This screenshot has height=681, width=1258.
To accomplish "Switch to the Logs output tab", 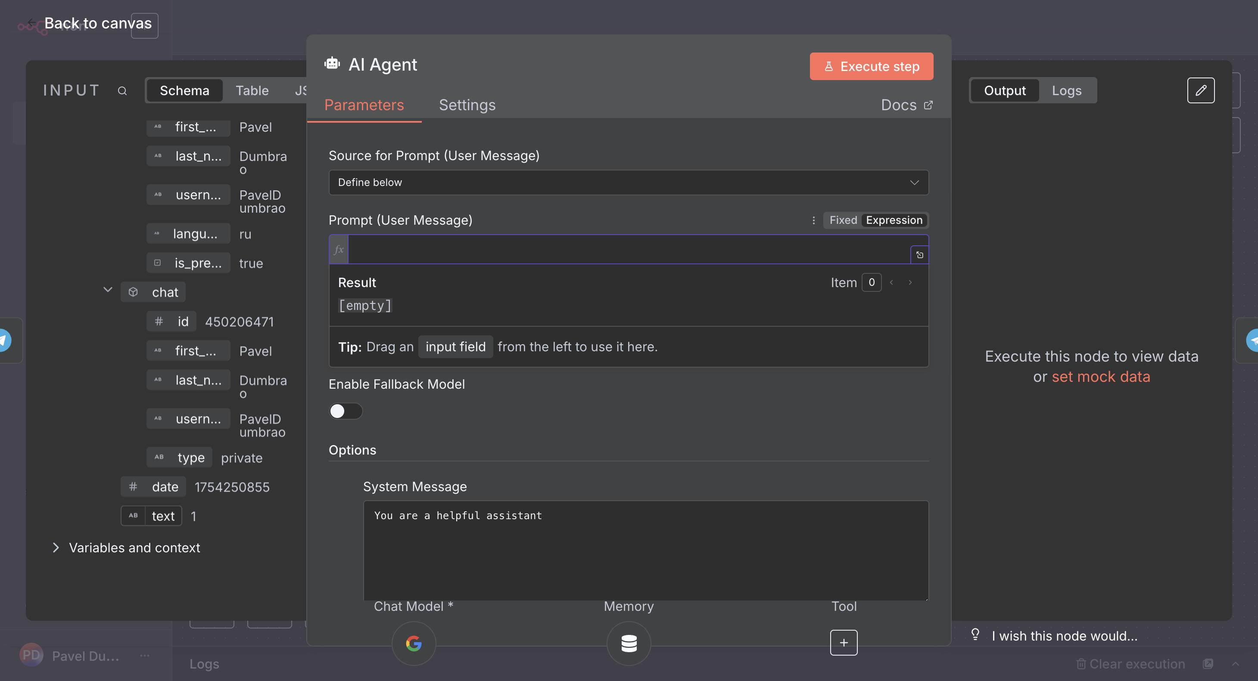I will click(1066, 91).
